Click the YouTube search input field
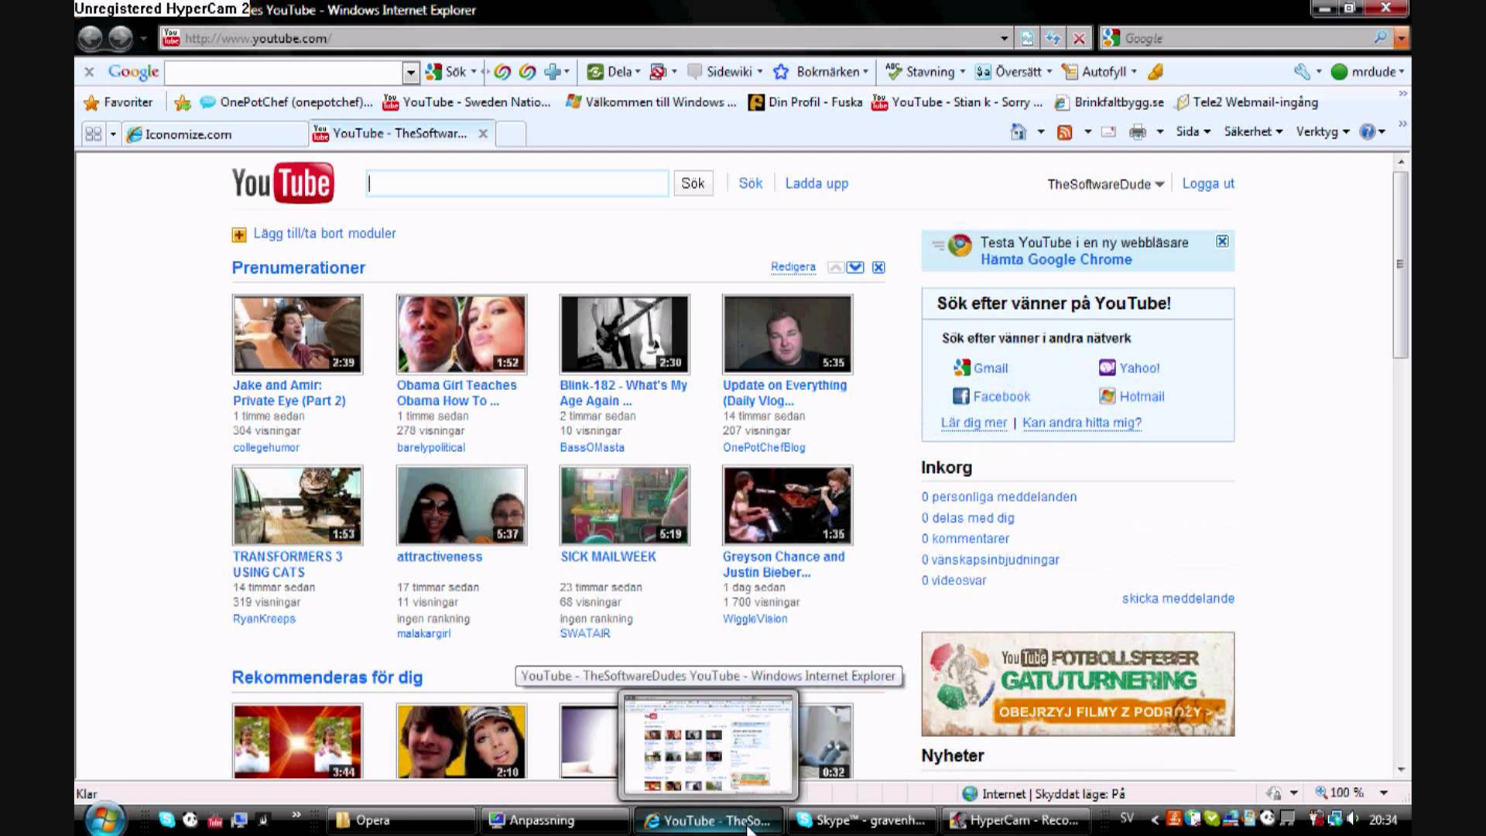 point(517,183)
